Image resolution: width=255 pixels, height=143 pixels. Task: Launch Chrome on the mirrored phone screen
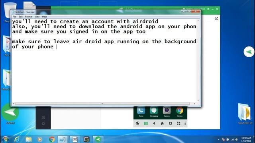(180, 112)
